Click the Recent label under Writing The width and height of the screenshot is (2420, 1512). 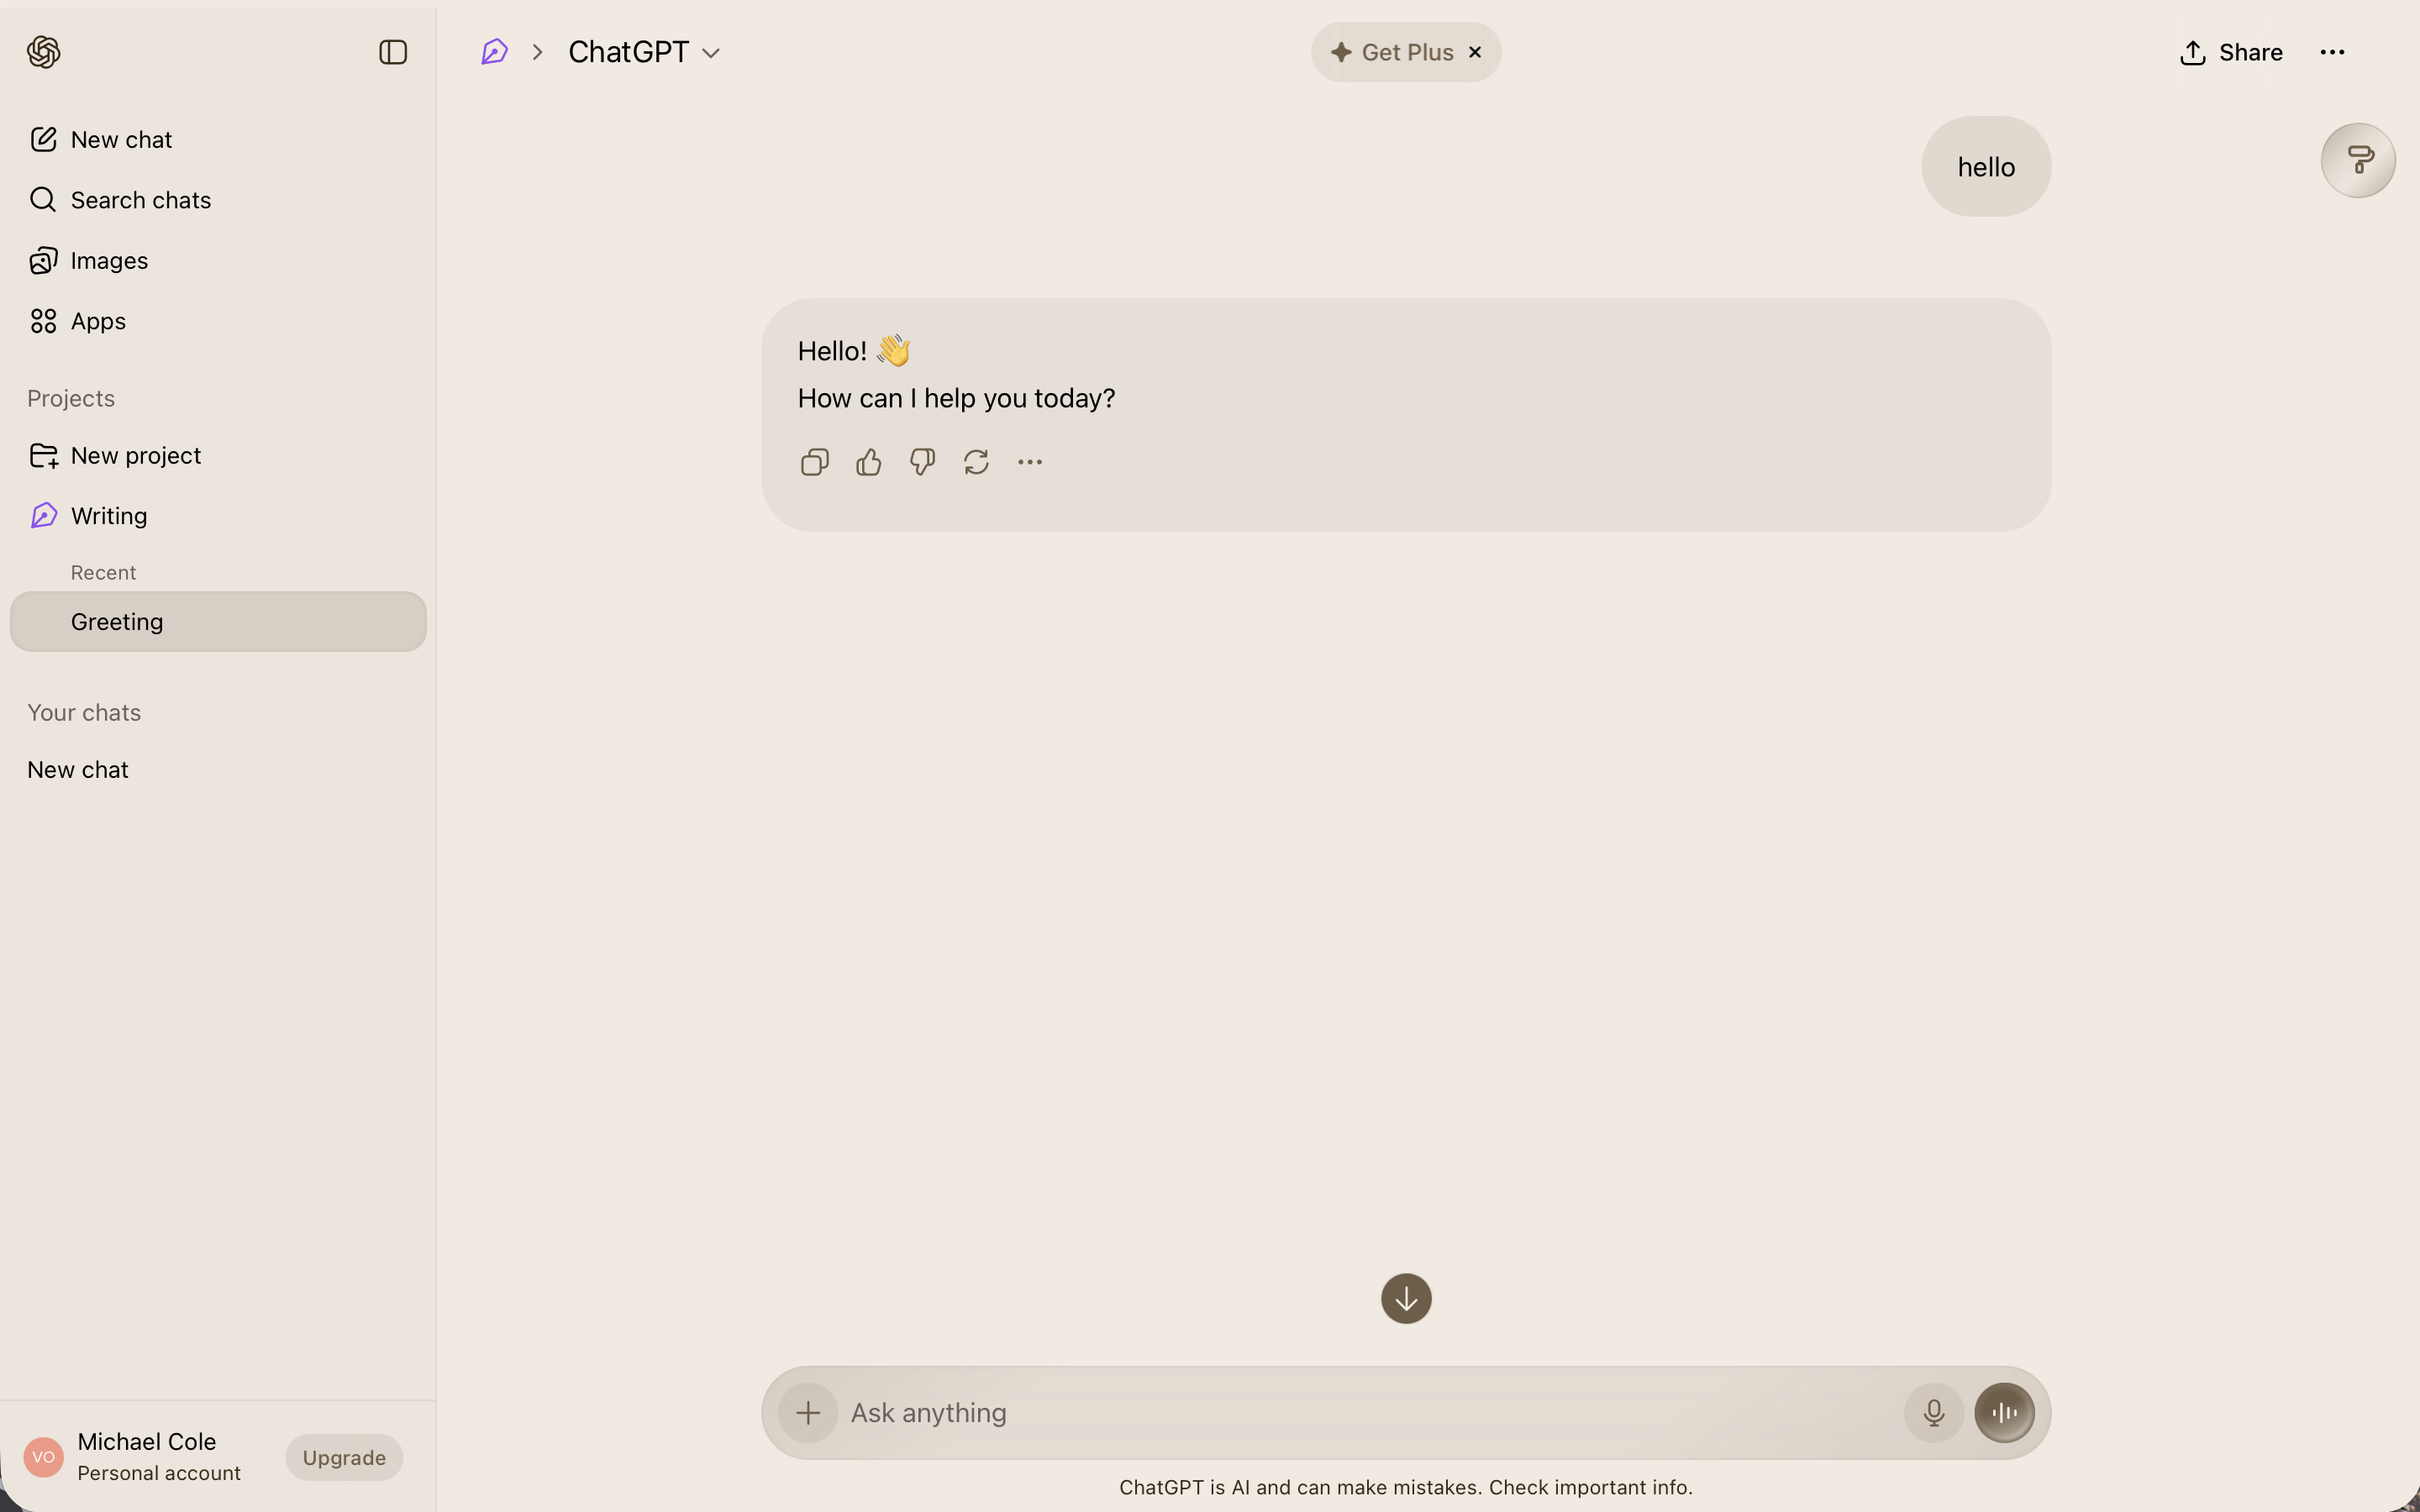click(x=103, y=572)
